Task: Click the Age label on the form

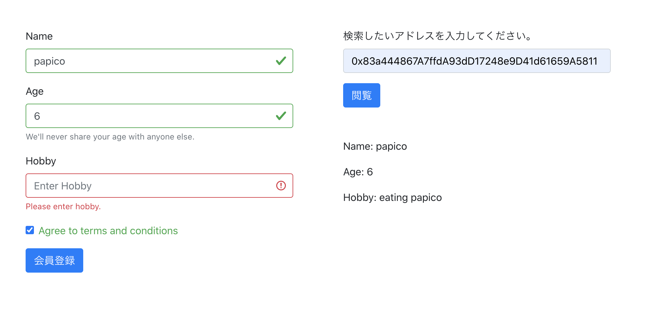Action: click(34, 91)
